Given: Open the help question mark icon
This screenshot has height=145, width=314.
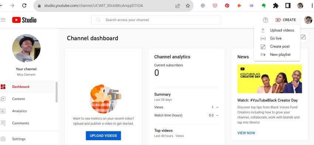Looking at the screenshot, I should pyautogui.click(x=265, y=20).
